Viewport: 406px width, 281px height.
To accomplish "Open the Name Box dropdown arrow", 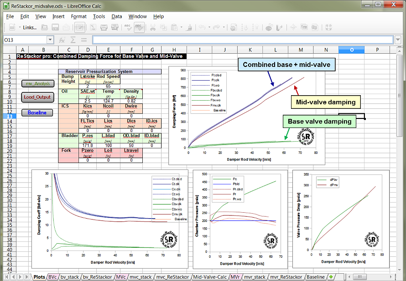I will click(x=50, y=40).
